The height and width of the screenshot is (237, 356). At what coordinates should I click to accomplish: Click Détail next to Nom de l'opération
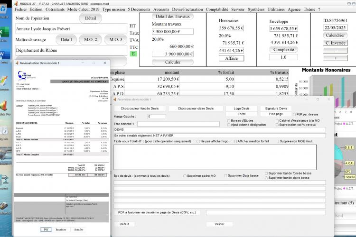click(90, 18)
